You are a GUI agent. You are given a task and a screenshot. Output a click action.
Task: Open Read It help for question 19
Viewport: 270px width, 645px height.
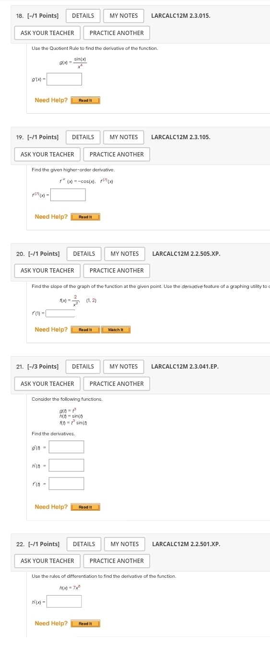[x=85, y=217]
